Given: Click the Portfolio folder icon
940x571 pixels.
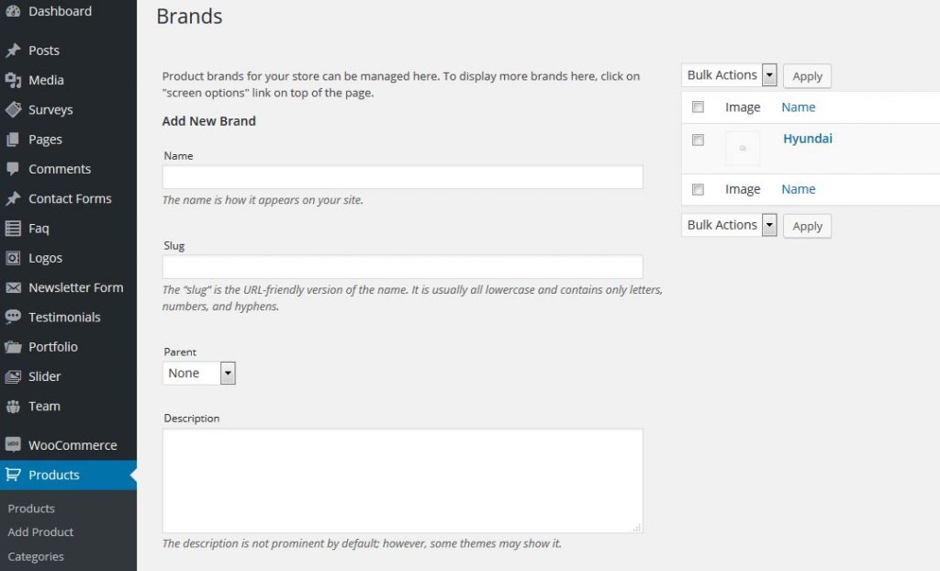Looking at the screenshot, I should [13, 347].
